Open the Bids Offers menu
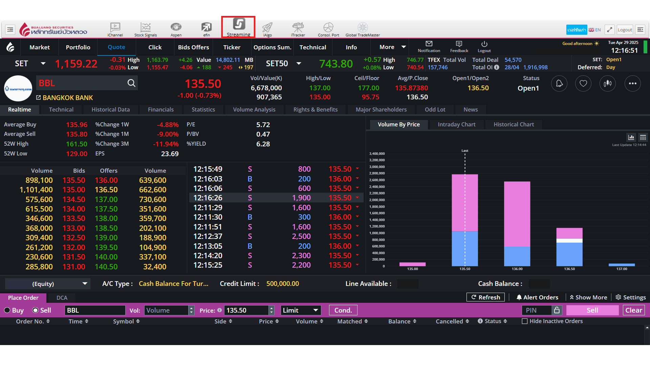650x365 pixels. [x=193, y=47]
